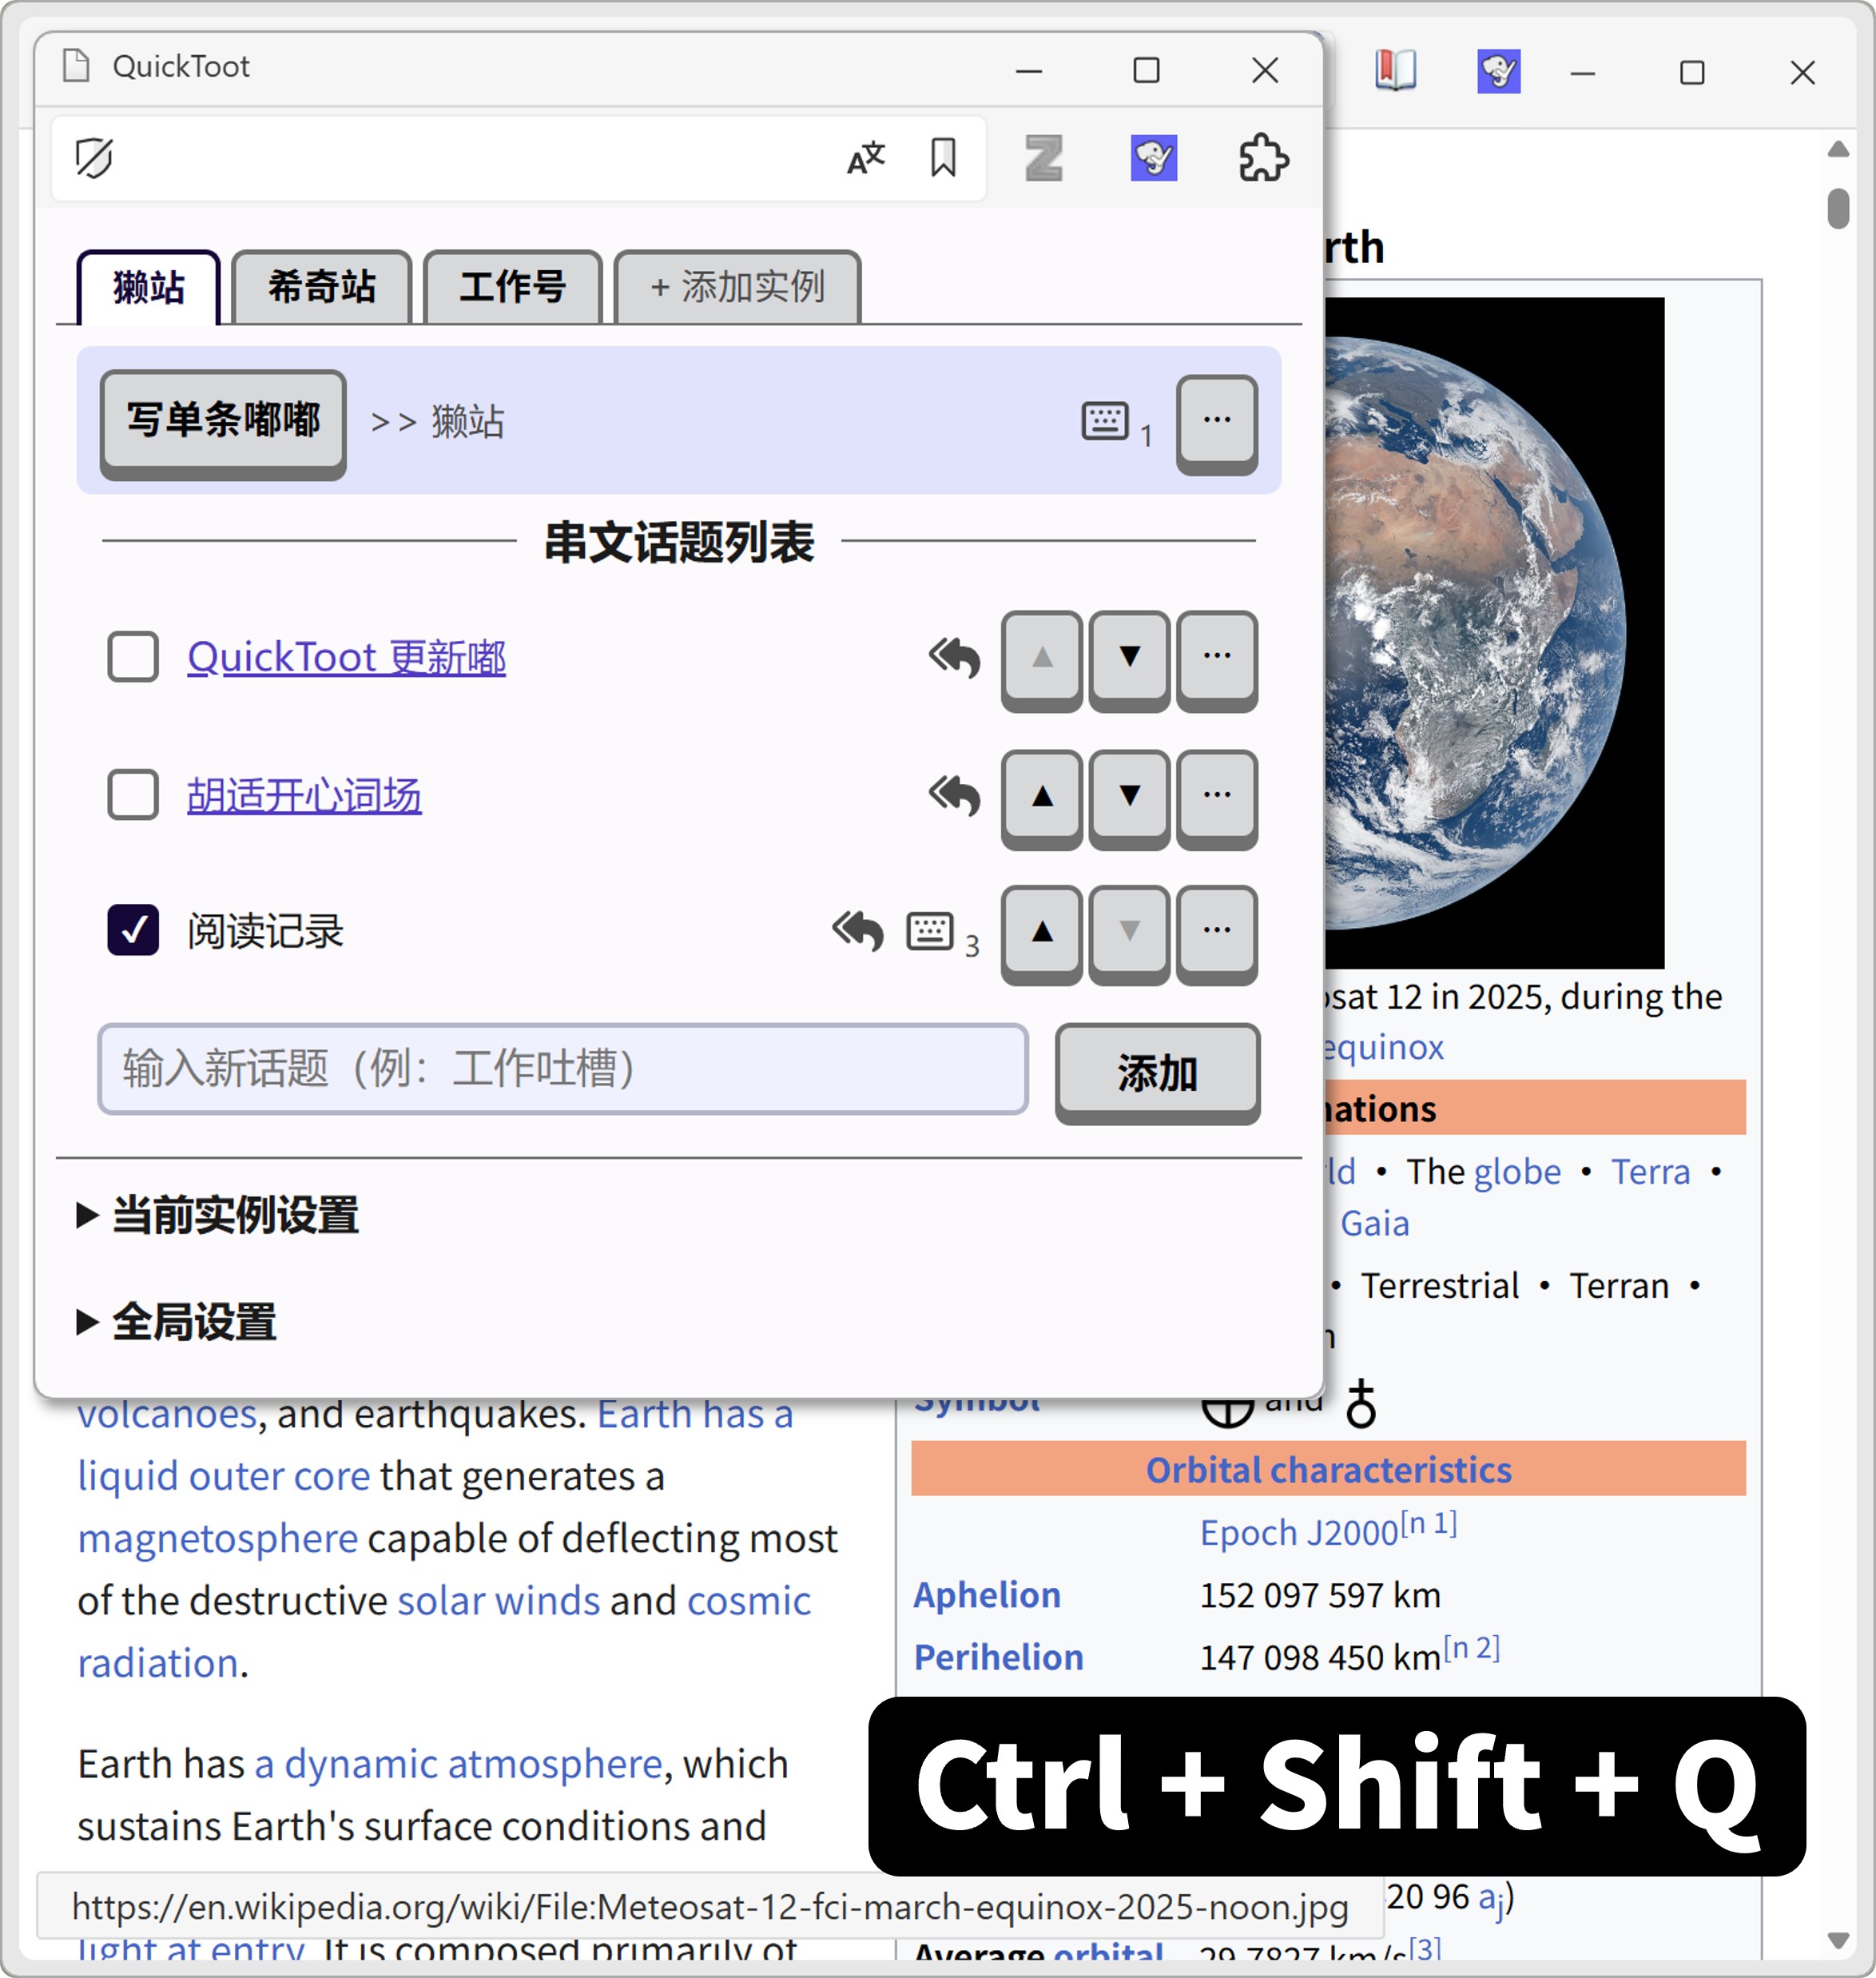Expand the 当前实例设置 section

click(x=234, y=1216)
